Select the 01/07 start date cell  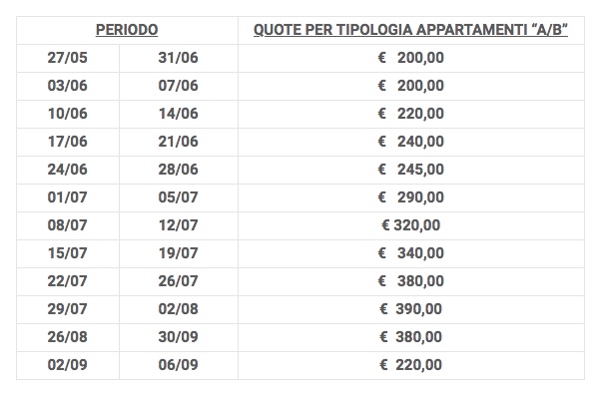(68, 198)
